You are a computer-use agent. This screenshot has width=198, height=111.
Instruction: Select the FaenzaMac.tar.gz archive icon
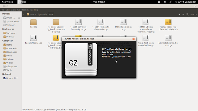click(33, 38)
